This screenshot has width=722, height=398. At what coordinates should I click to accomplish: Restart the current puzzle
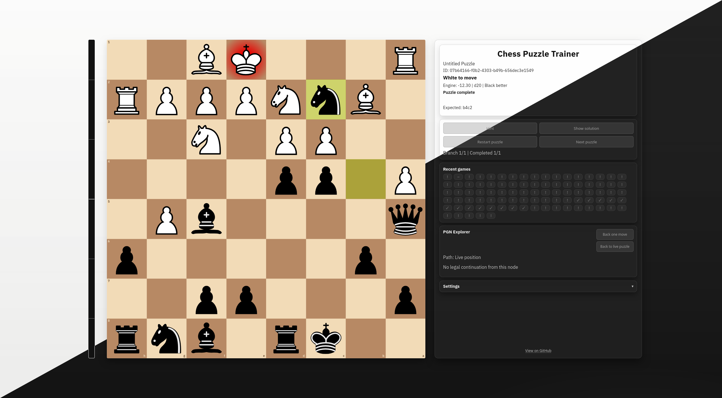click(490, 142)
